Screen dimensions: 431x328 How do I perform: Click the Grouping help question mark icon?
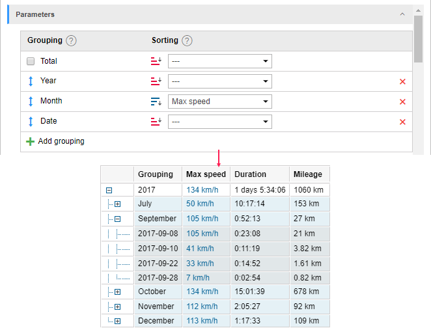tap(71, 40)
